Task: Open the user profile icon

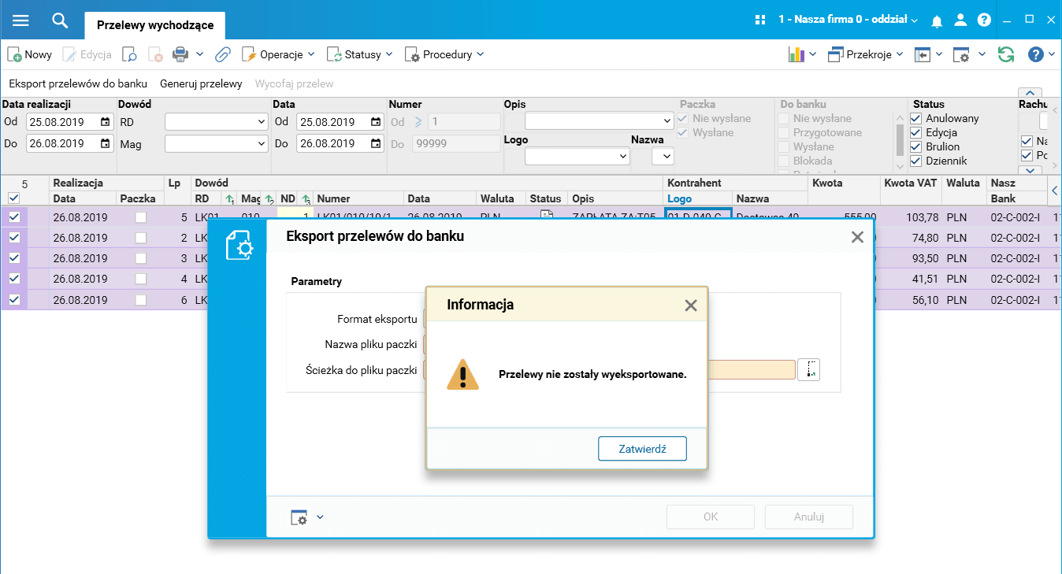Action: (x=960, y=20)
